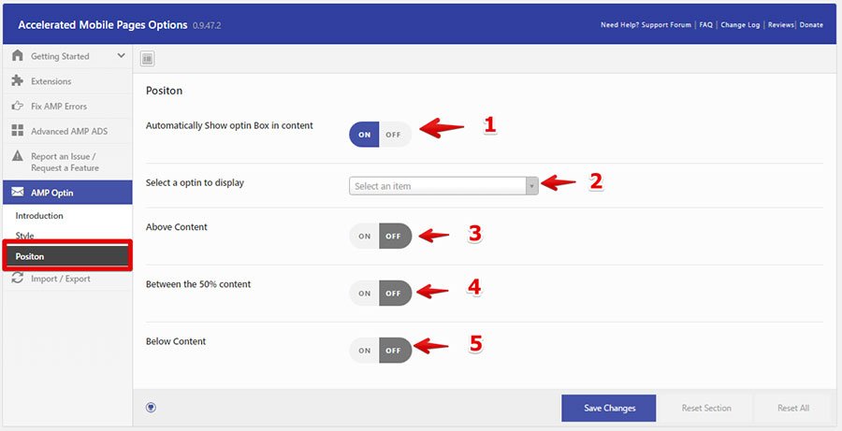Switch Automatically Show optin Box to ON
Image resolution: width=842 pixels, height=431 pixels.
365,135
